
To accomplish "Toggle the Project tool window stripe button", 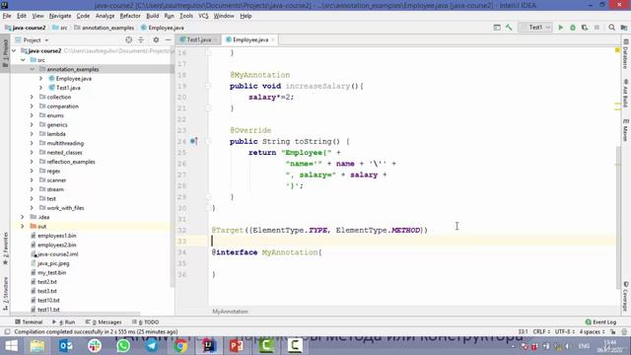I will point(5,53).
